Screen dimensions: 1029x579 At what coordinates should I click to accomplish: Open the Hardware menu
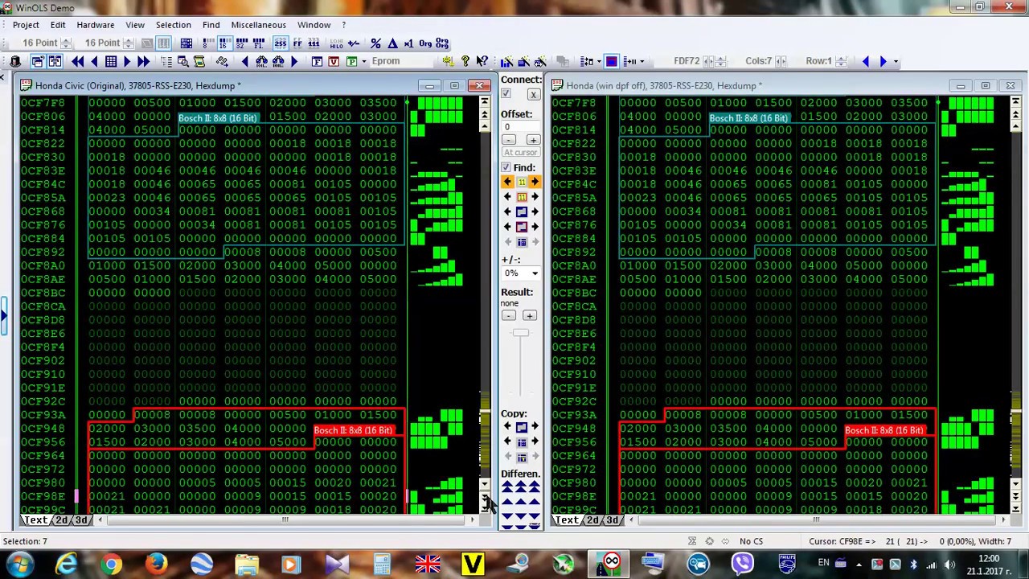pyautogui.click(x=95, y=25)
